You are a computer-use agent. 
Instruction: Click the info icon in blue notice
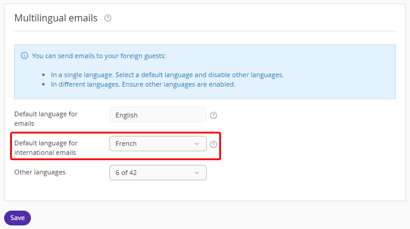coord(24,56)
